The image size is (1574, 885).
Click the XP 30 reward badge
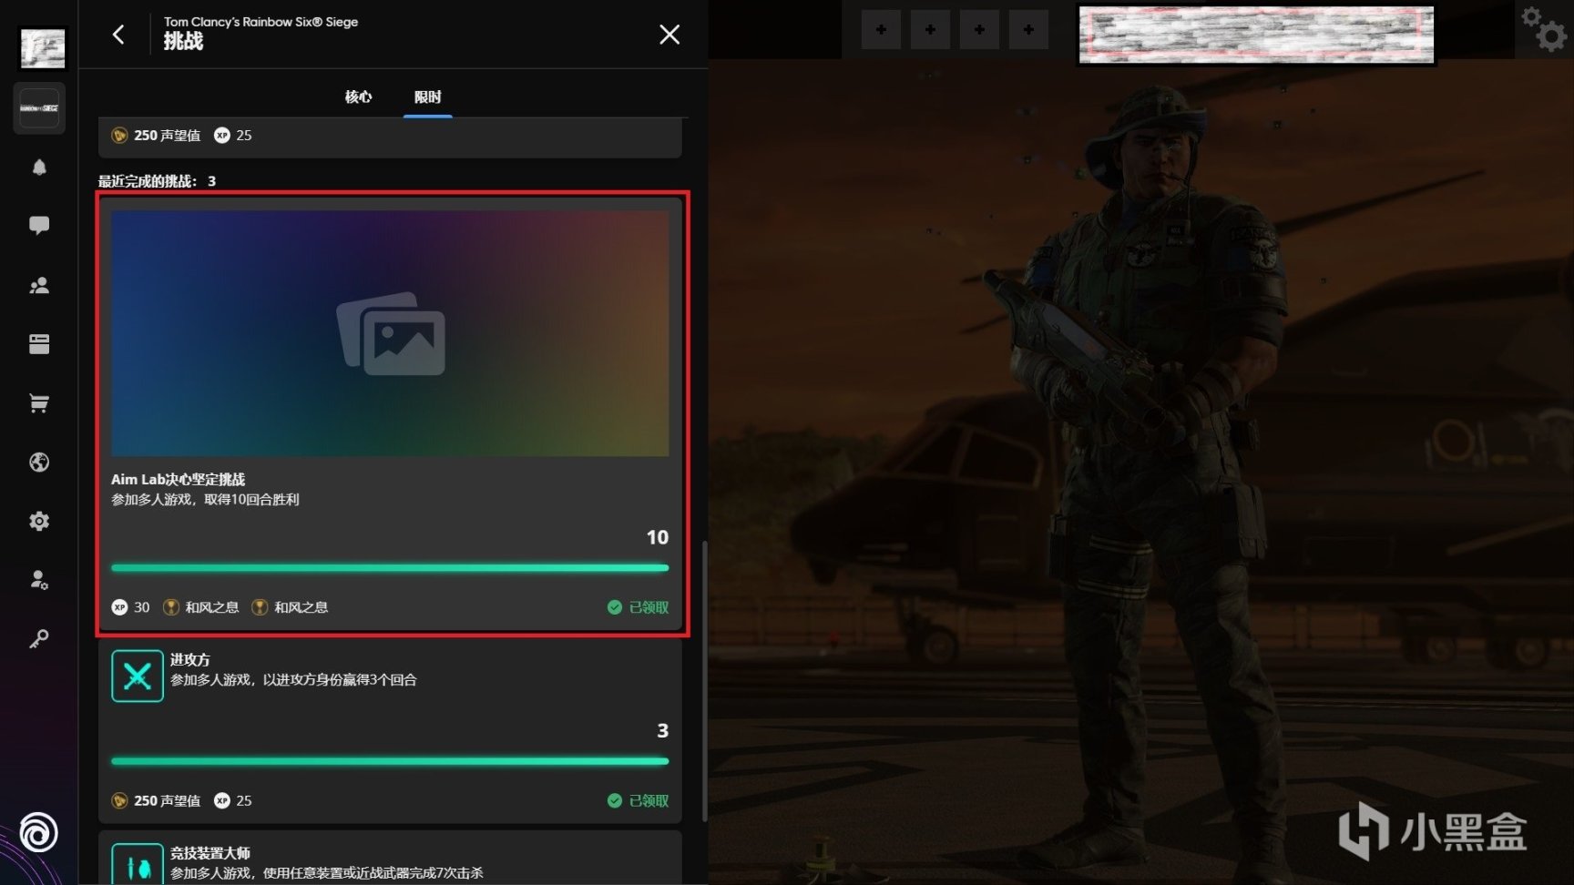tap(130, 607)
